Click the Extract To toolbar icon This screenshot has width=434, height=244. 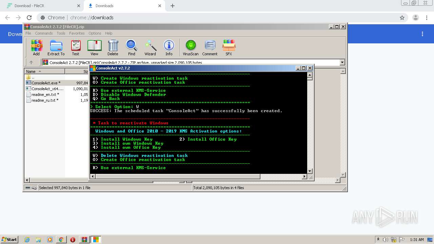click(x=56, y=48)
